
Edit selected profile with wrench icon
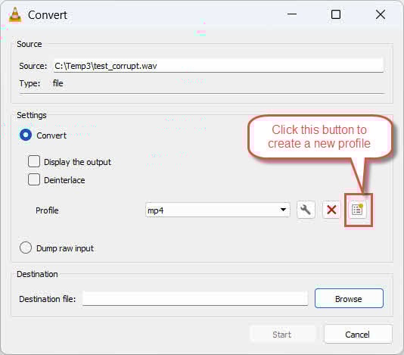(306, 210)
